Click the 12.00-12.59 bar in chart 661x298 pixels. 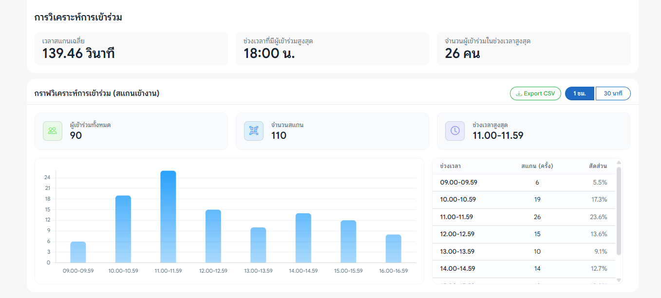coord(213,236)
